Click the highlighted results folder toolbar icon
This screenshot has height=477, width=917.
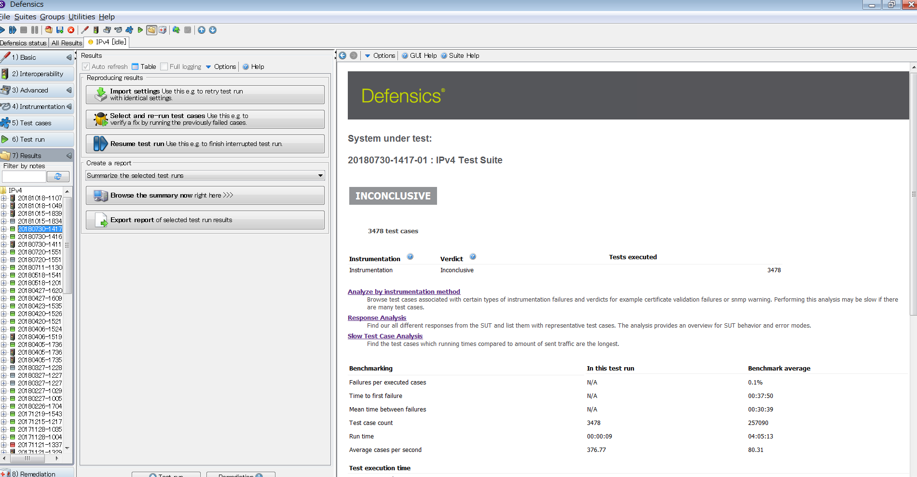[x=151, y=30]
